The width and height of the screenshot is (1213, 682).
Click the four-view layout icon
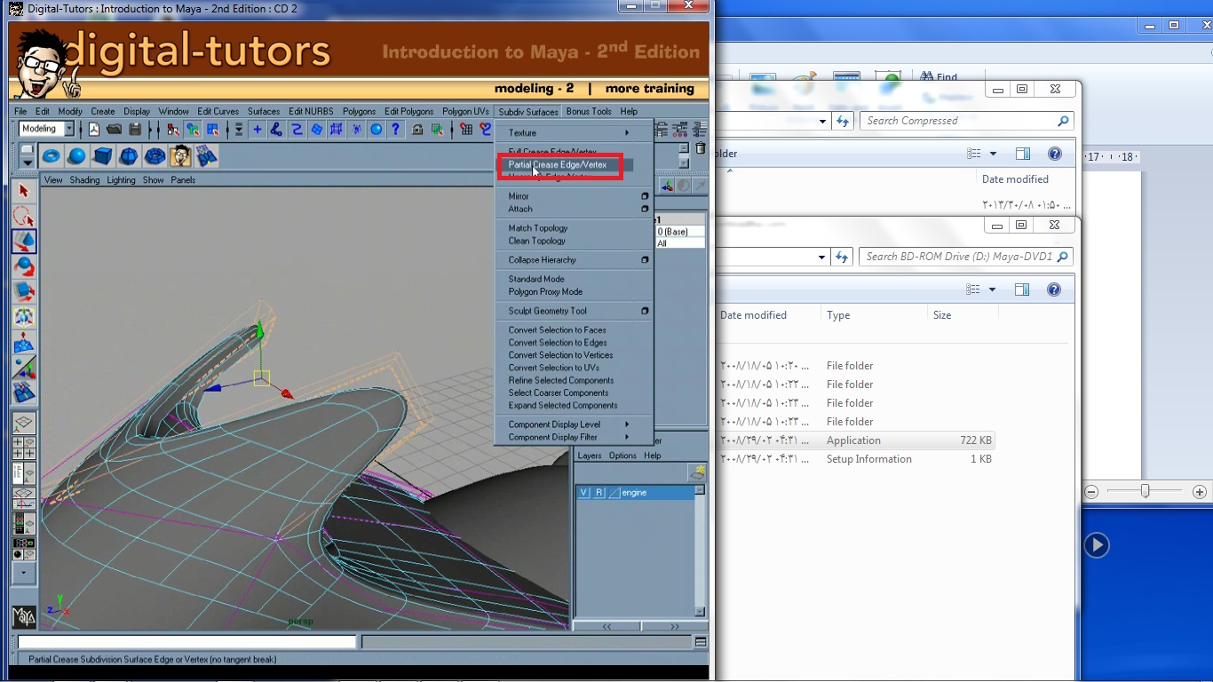24,448
